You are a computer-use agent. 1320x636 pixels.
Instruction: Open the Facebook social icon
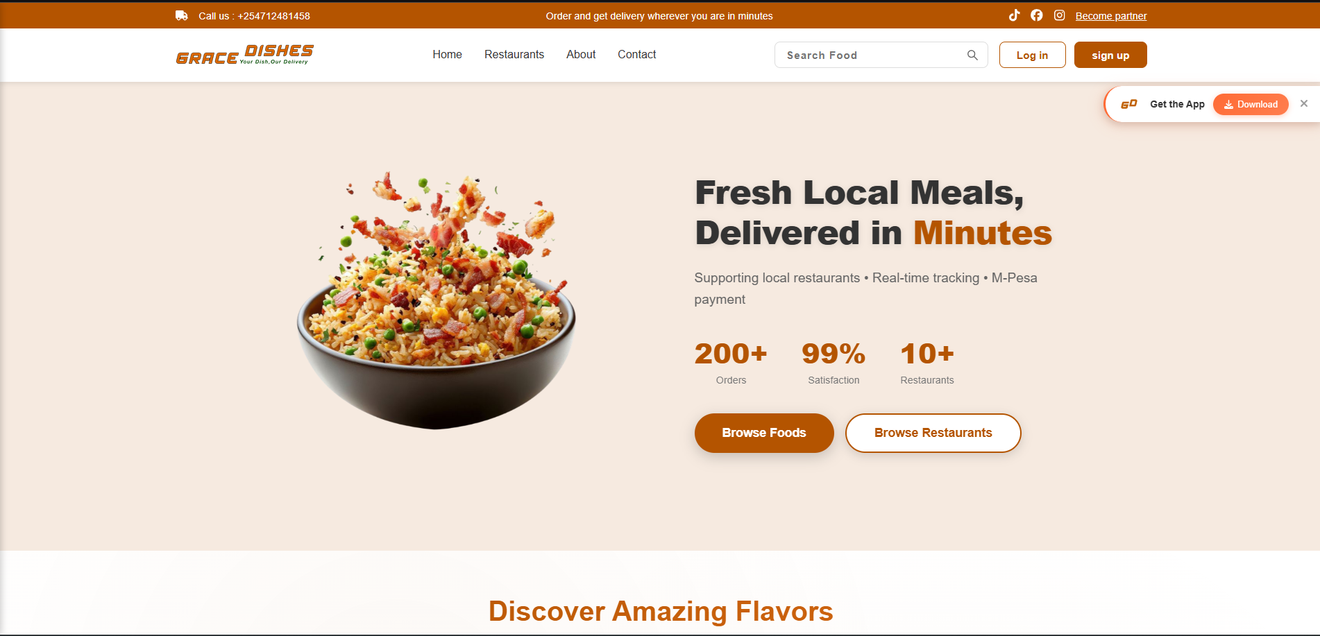[1037, 15]
